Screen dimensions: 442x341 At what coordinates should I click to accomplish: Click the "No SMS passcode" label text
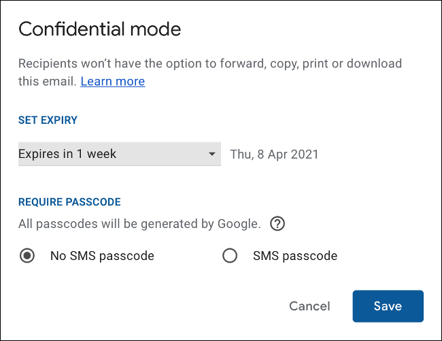point(102,257)
